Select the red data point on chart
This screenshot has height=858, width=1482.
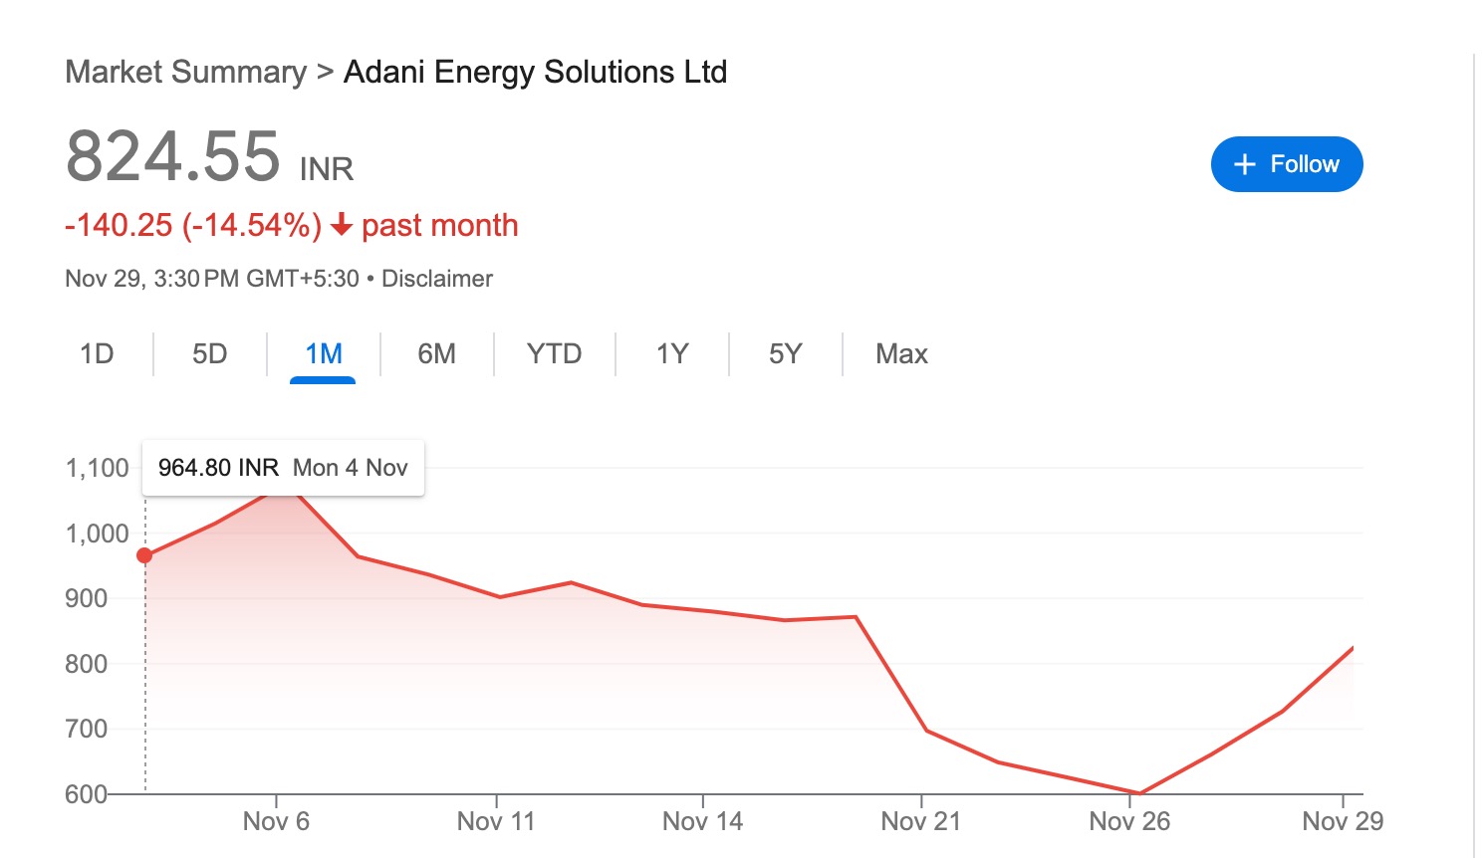(144, 555)
